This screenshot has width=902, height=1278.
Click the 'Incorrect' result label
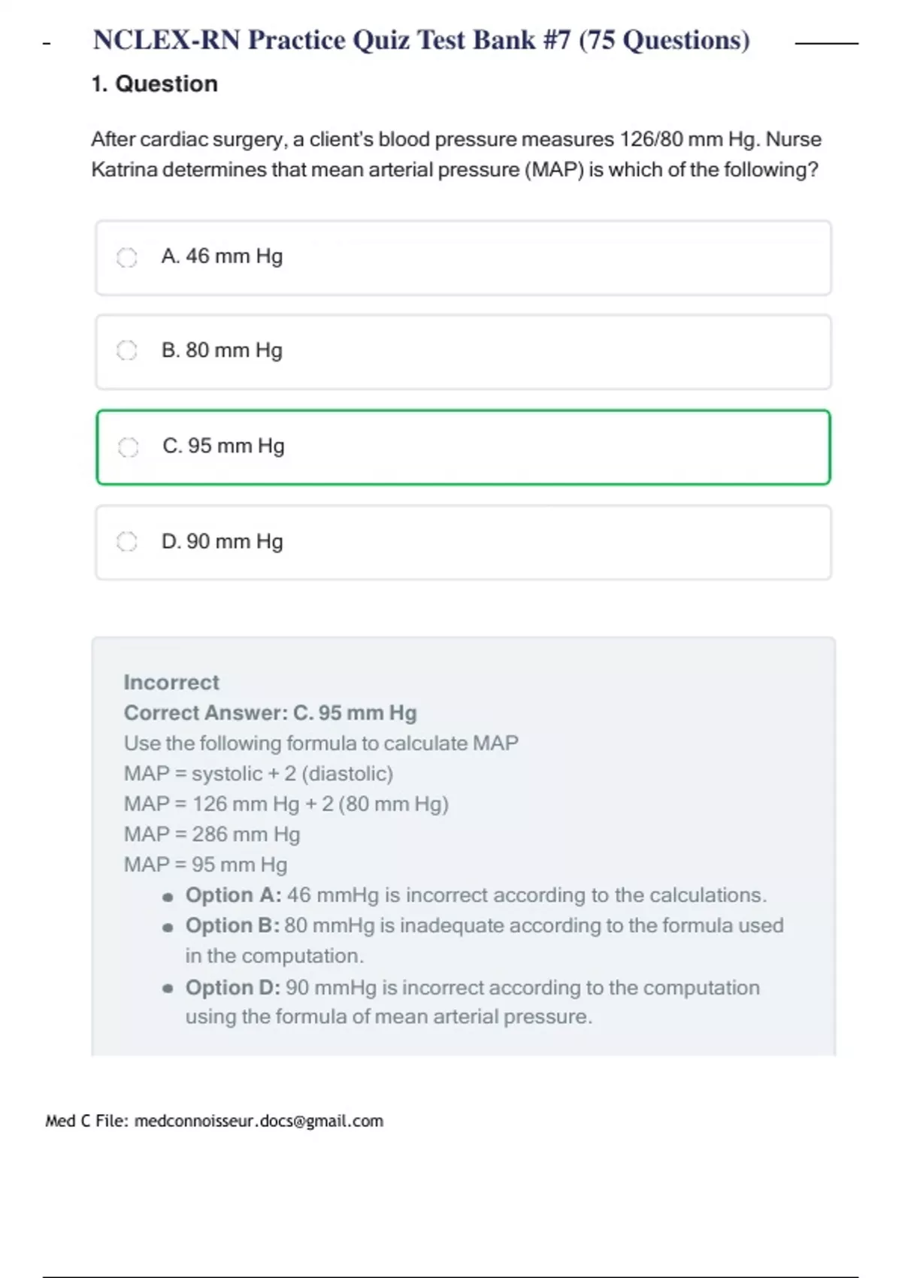[x=171, y=683]
